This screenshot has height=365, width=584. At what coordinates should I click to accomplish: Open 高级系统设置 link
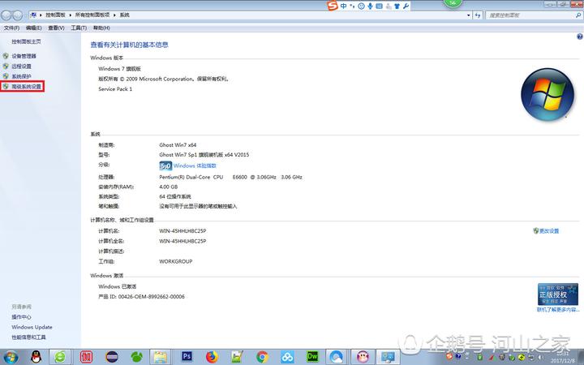[26, 87]
